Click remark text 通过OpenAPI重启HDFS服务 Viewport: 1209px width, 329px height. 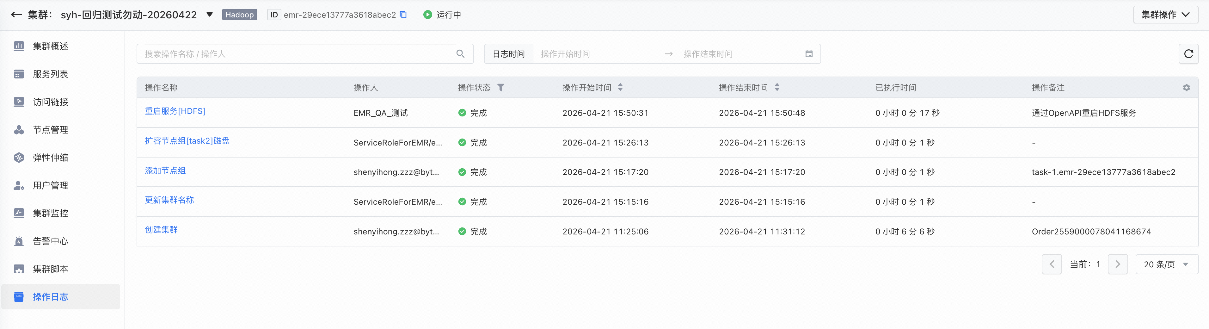tap(1084, 113)
